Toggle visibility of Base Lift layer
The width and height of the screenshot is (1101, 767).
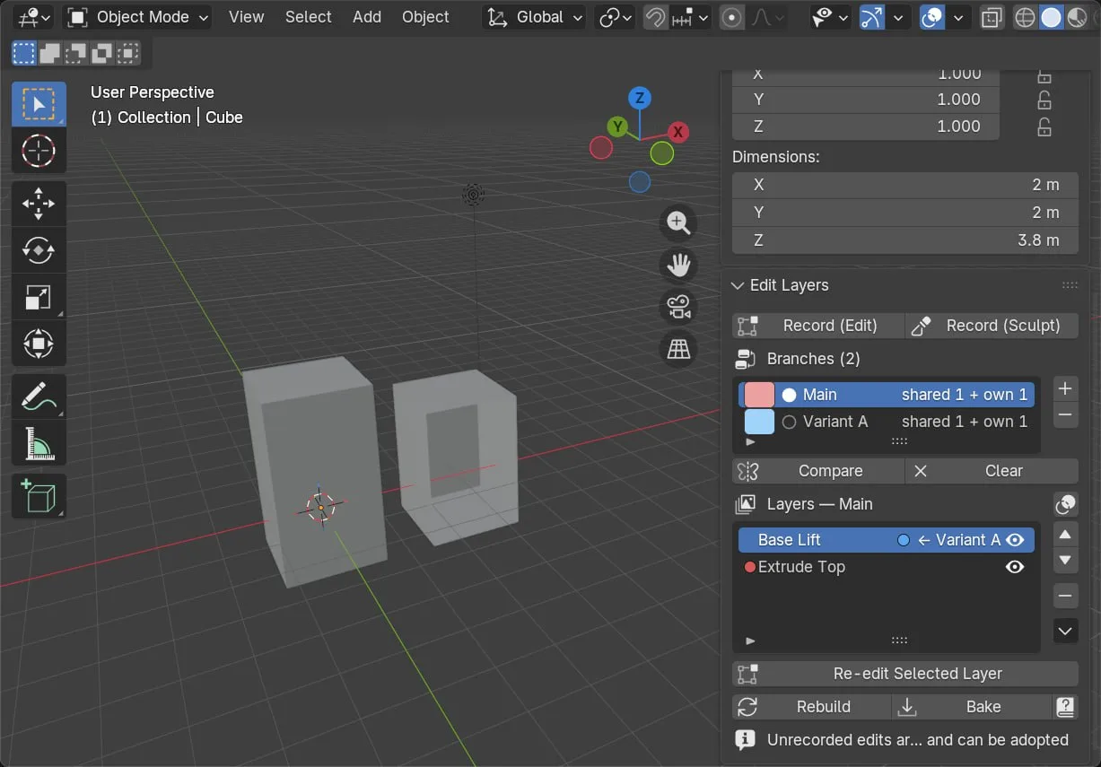1015,540
